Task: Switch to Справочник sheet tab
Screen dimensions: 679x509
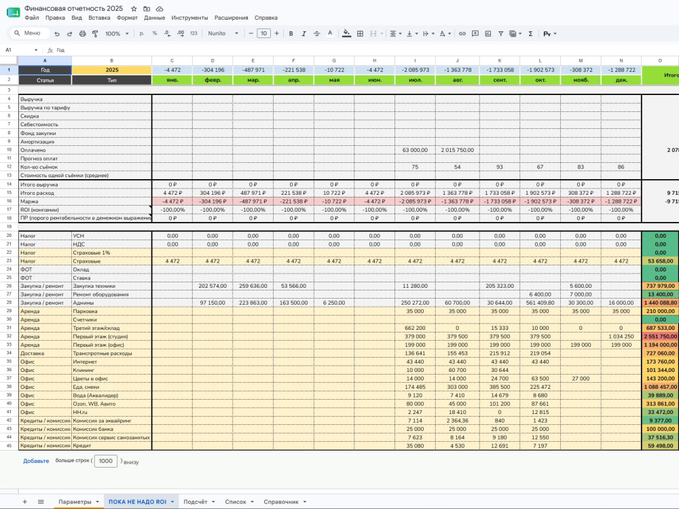Action: pos(281,502)
